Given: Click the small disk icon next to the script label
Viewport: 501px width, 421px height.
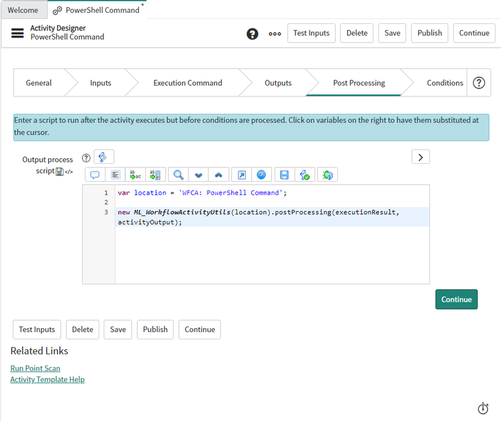Looking at the screenshot, I should (x=59, y=172).
